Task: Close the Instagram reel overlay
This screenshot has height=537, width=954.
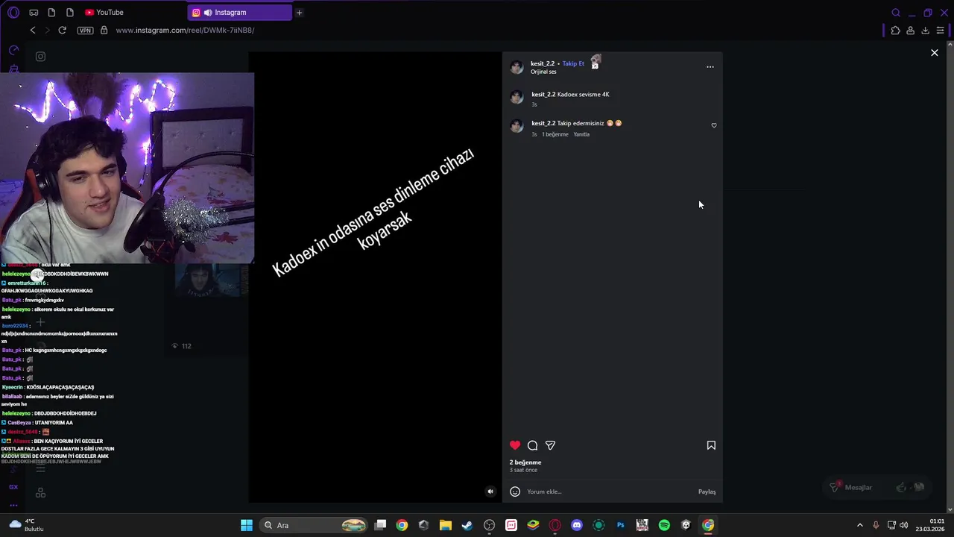Action: point(935,53)
